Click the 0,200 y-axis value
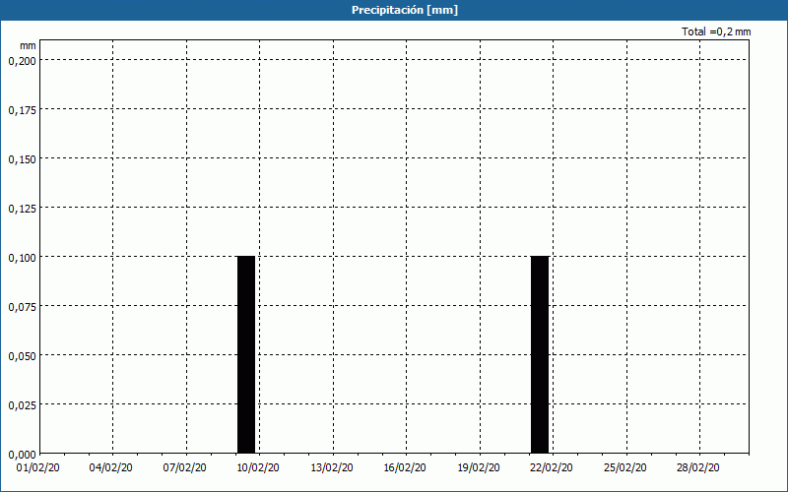This screenshot has height=492, width=788. [22, 61]
